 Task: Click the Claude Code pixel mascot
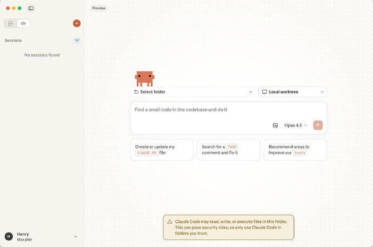click(x=145, y=79)
